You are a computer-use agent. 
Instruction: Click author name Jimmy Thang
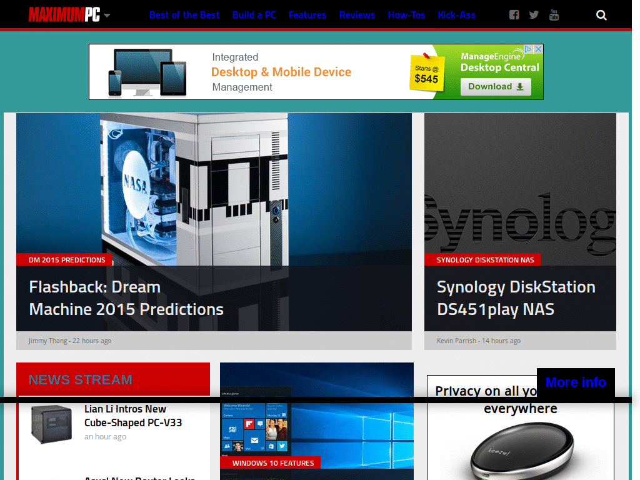point(47,341)
